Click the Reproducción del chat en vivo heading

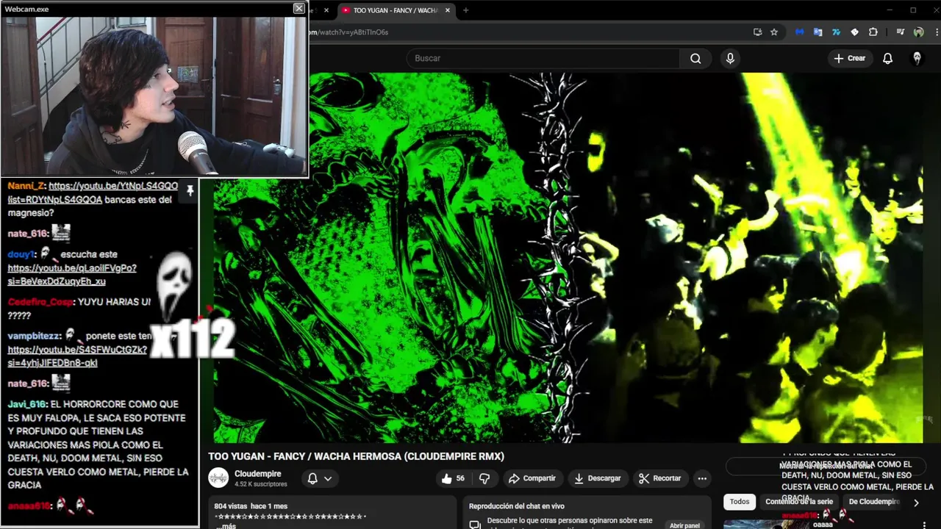(x=516, y=506)
